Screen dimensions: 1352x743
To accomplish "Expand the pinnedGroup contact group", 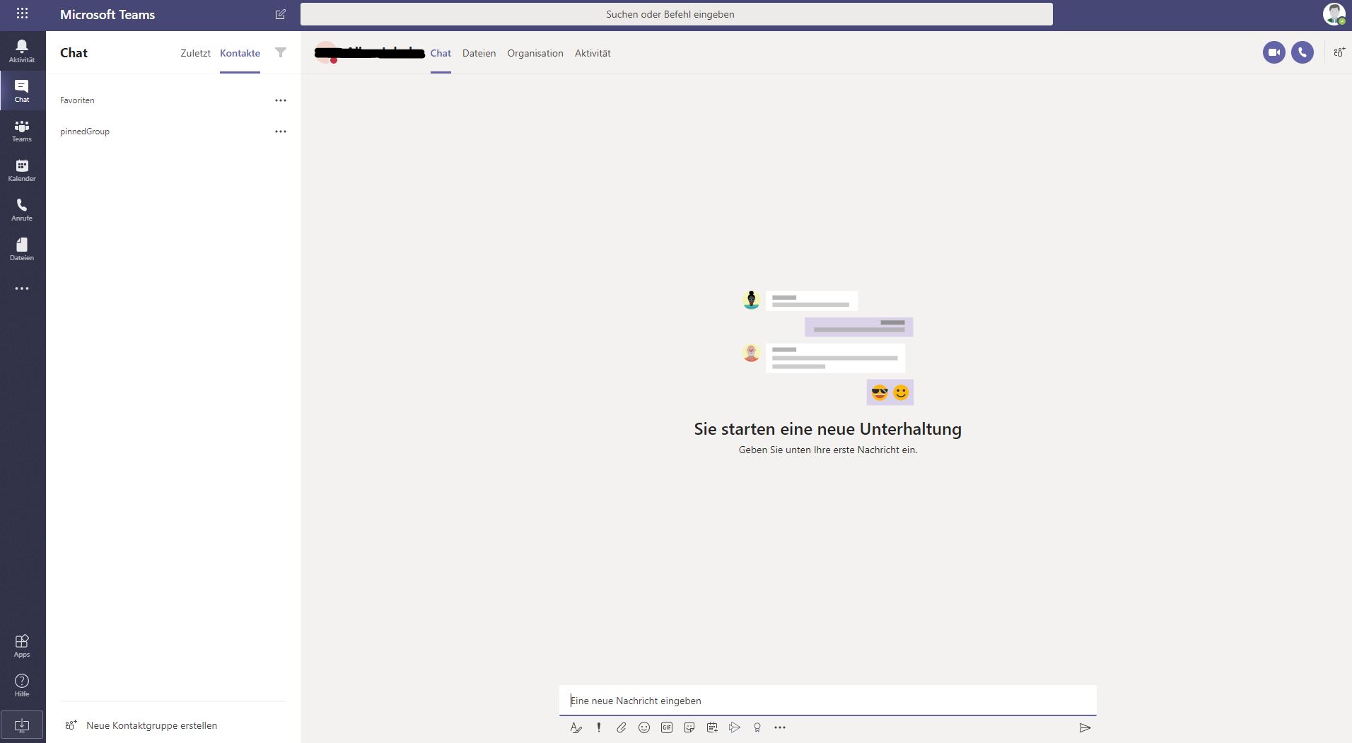I will (x=85, y=131).
